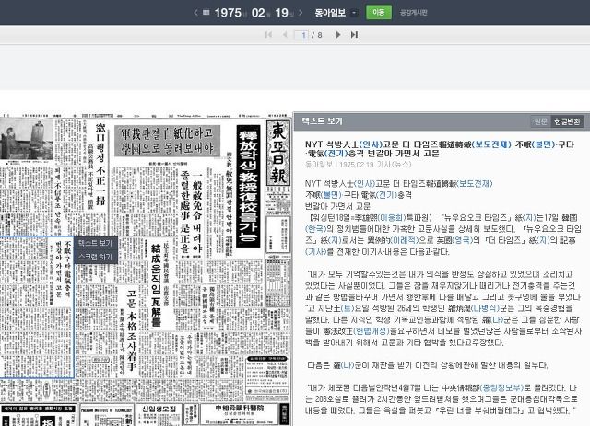
Task: Switch to 한글변환 text mode
Action: [x=567, y=121]
